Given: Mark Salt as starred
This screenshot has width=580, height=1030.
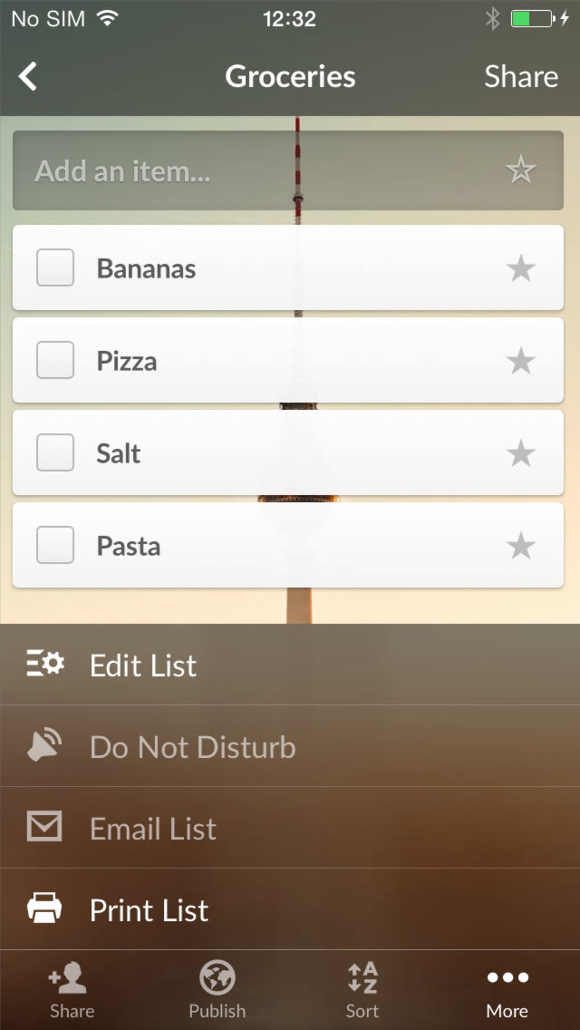Looking at the screenshot, I should pyautogui.click(x=520, y=454).
